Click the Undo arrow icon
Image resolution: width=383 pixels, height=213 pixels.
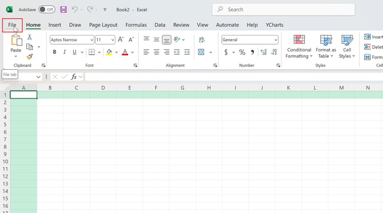click(75, 10)
